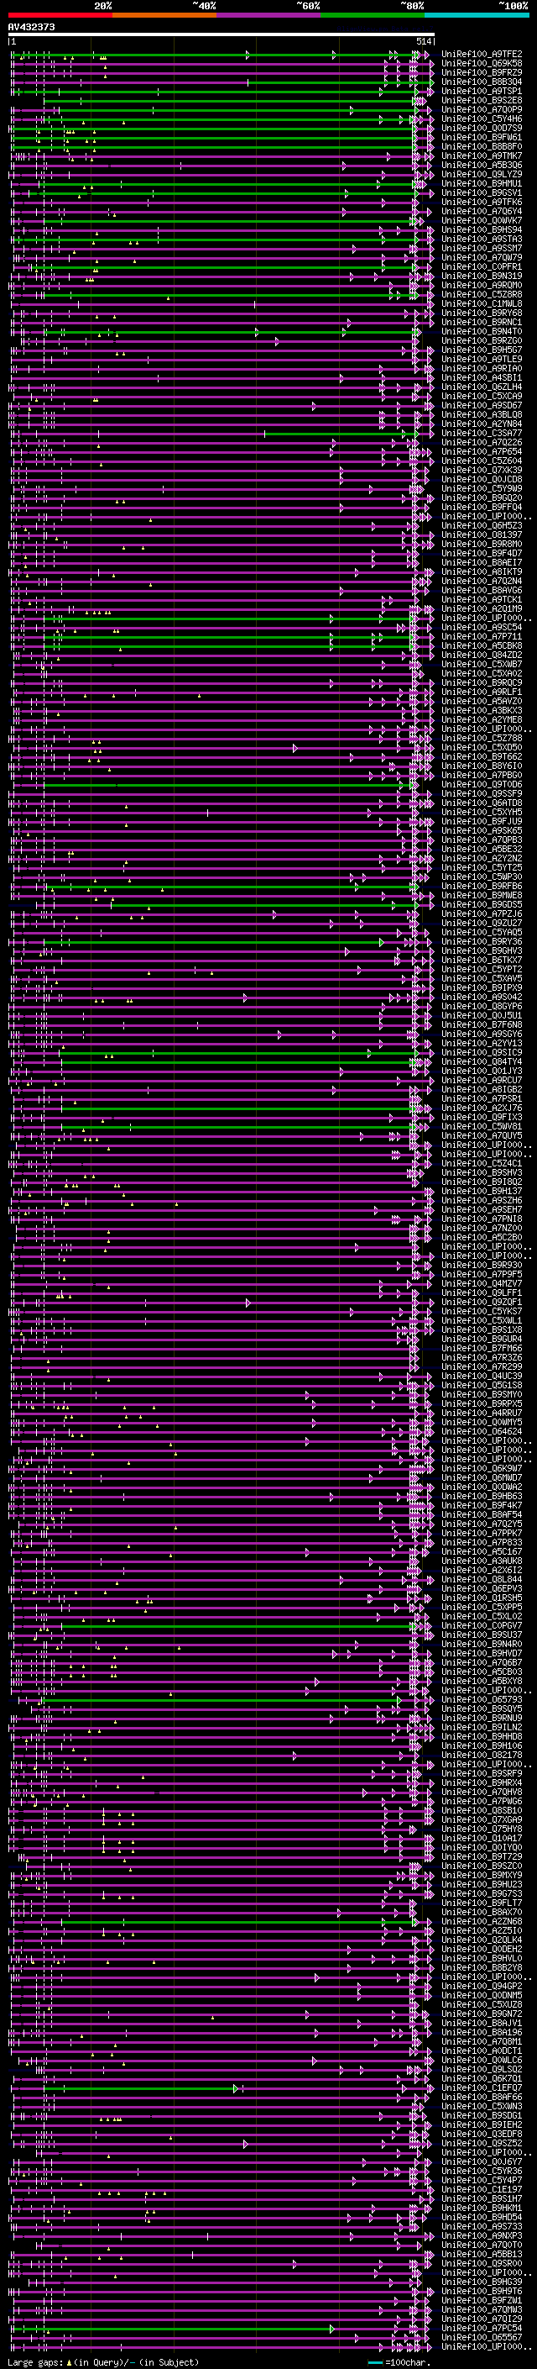This screenshot has width=537, height=2369.
Task: Open hit UniRef100_Q69K58
Action: pos(482,64)
